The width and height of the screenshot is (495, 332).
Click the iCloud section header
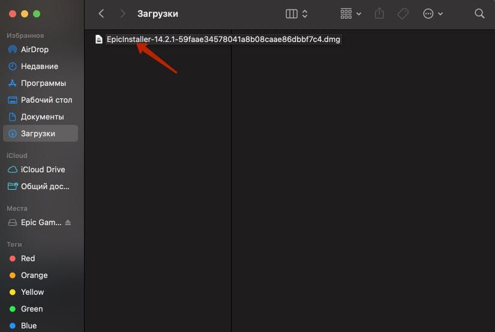(17, 155)
